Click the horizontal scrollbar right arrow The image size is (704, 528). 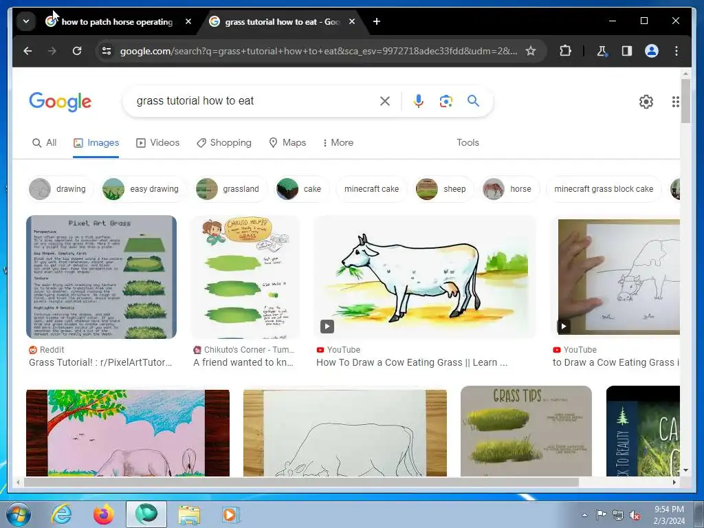click(x=674, y=482)
